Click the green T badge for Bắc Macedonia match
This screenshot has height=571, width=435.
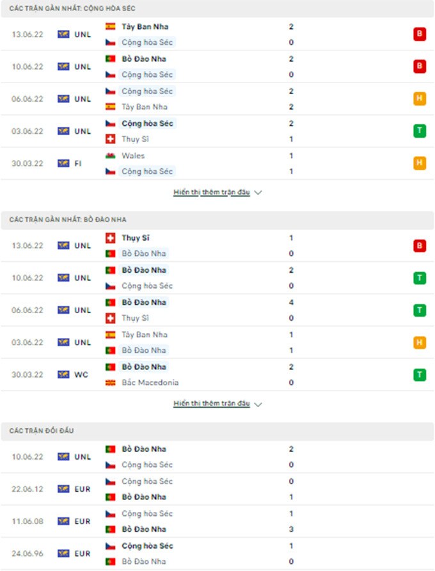pos(419,374)
